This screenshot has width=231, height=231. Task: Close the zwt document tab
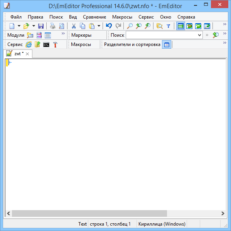tap(27, 54)
